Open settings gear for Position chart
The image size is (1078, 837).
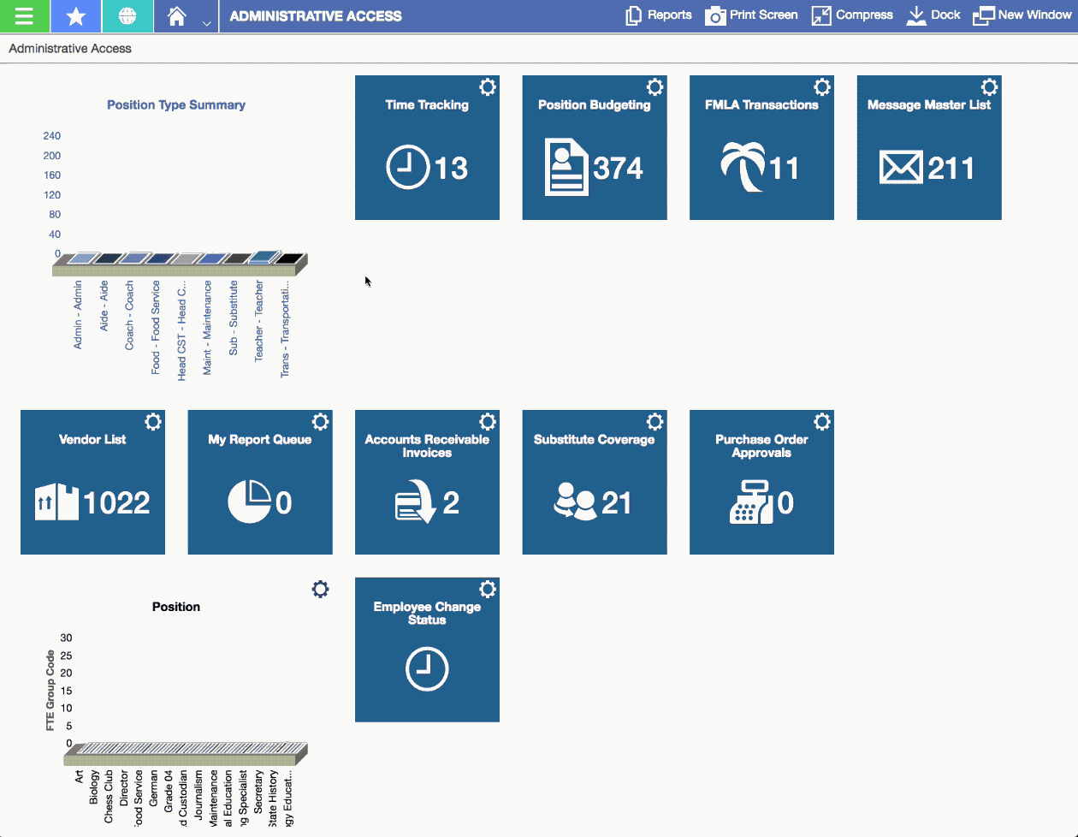tap(320, 589)
